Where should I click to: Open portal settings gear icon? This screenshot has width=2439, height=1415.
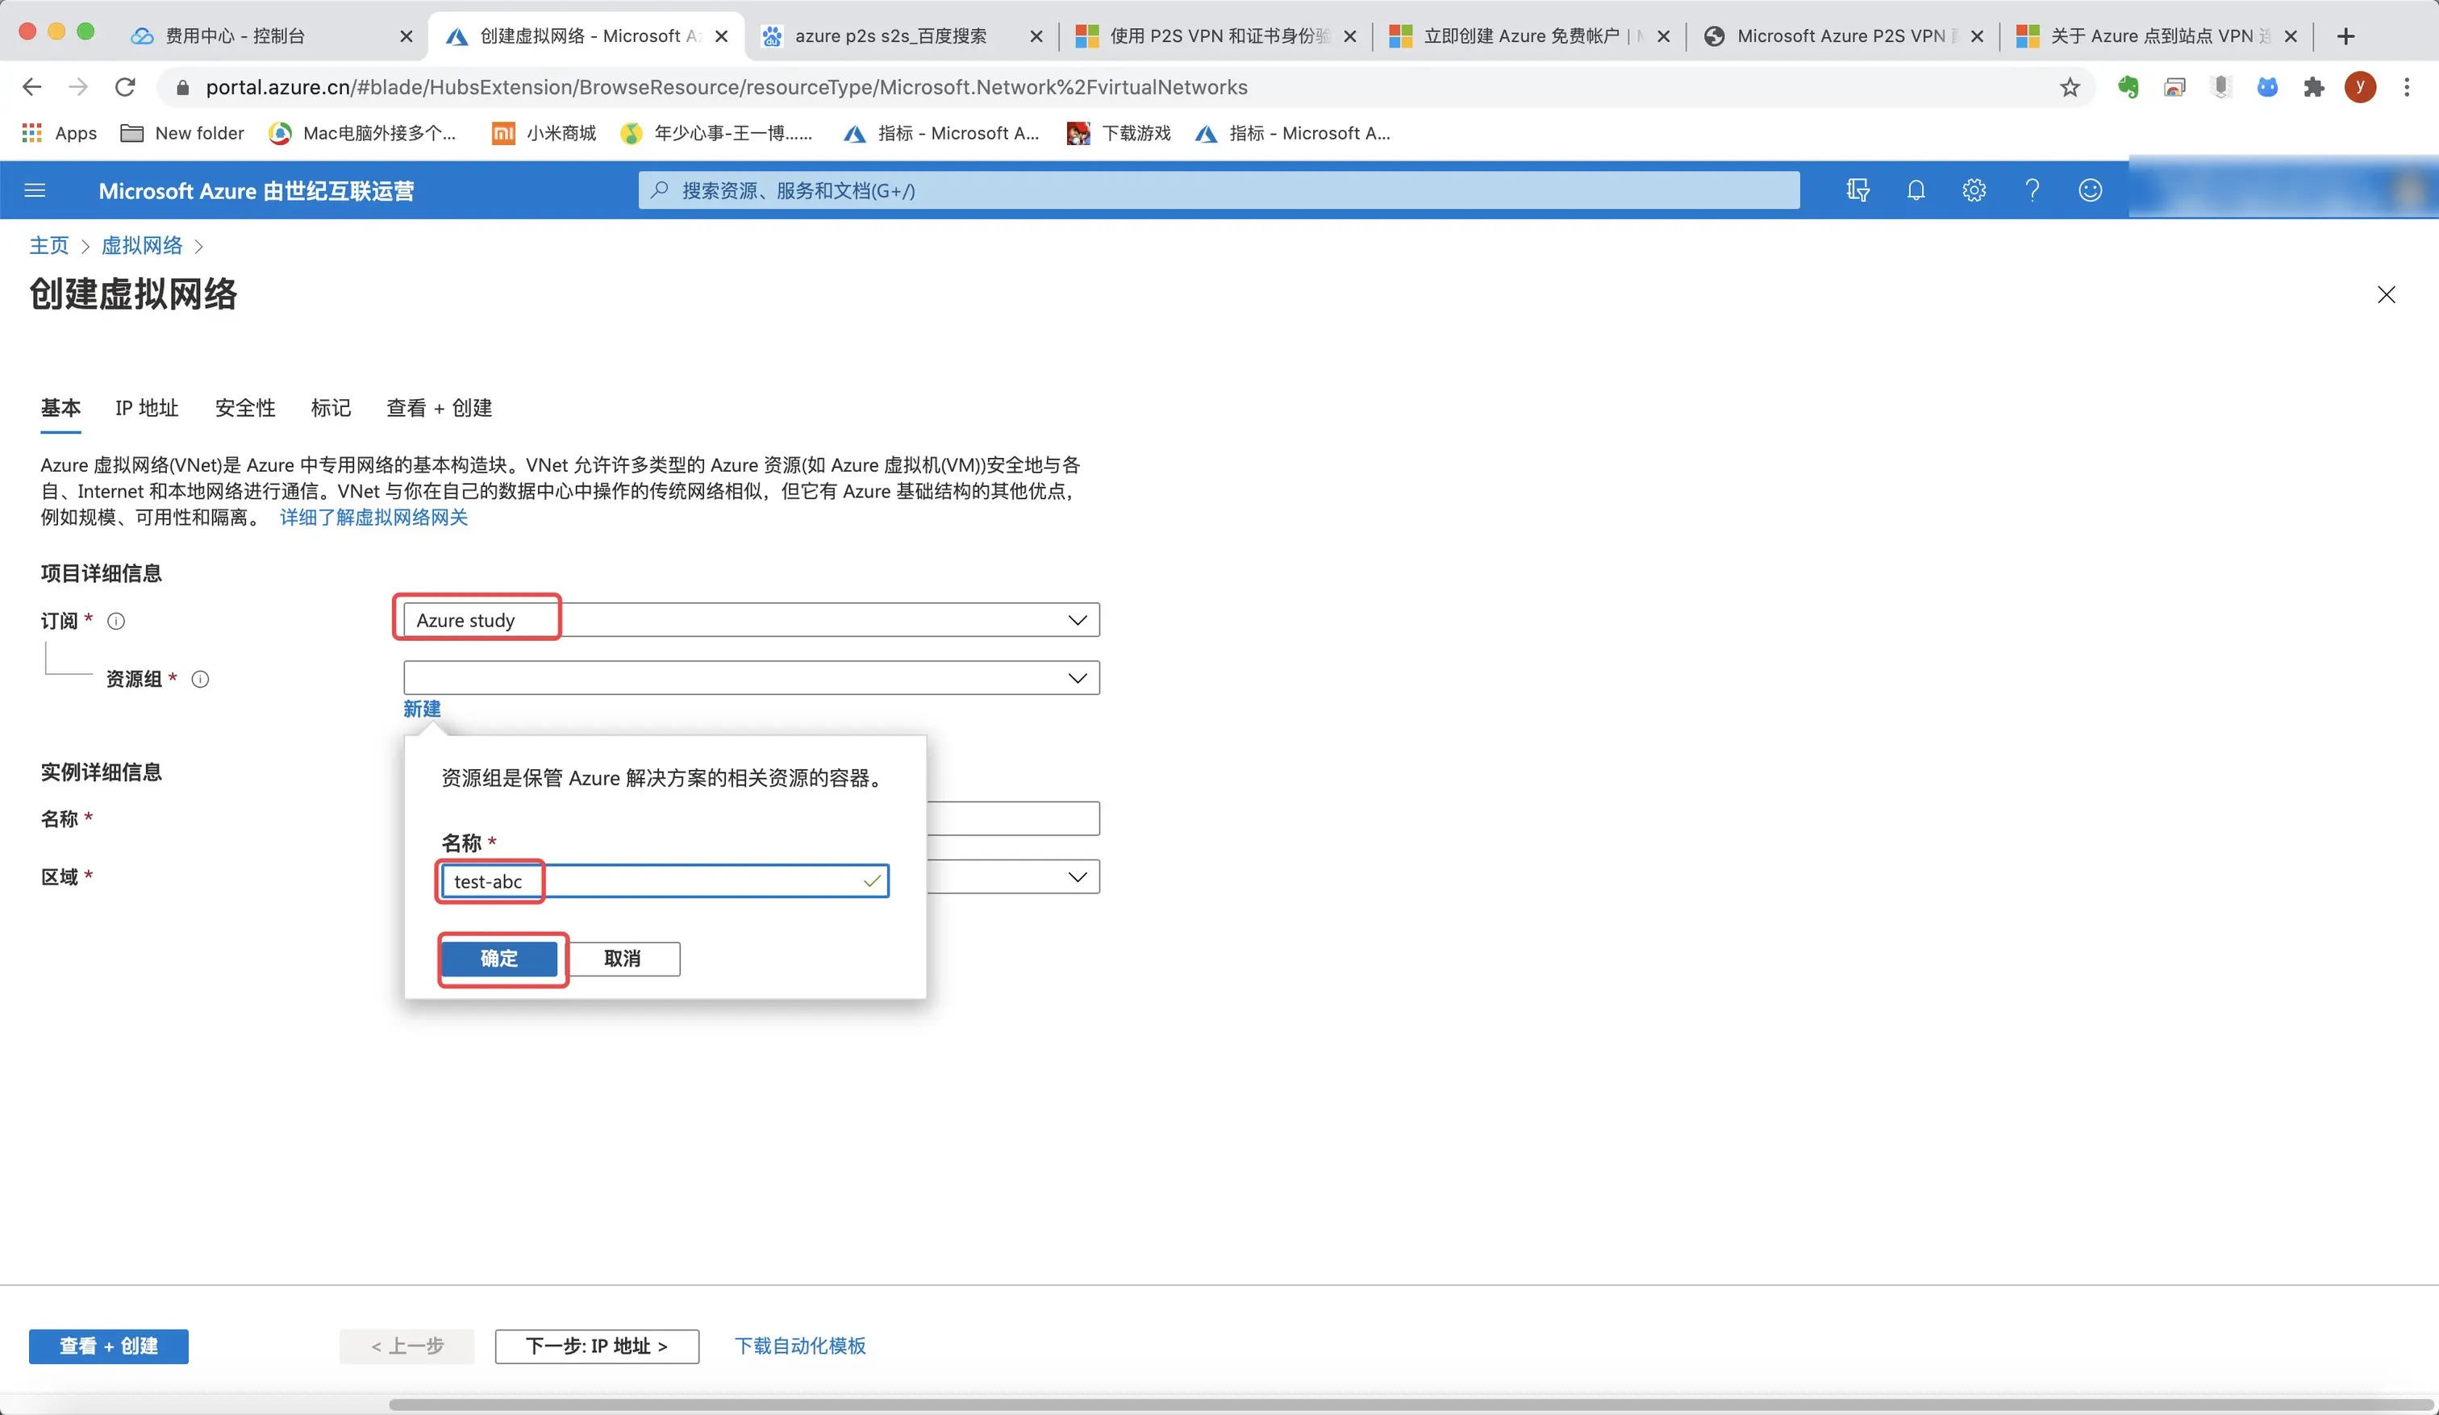(1974, 190)
